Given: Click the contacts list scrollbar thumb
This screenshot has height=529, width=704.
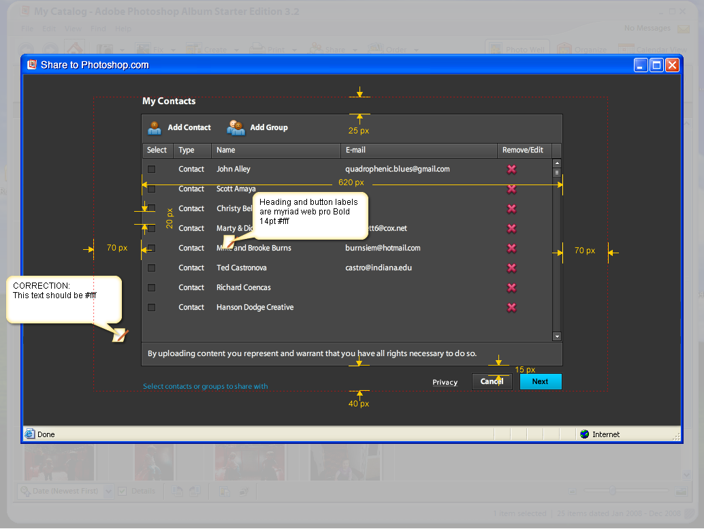Looking at the screenshot, I should pos(557,172).
